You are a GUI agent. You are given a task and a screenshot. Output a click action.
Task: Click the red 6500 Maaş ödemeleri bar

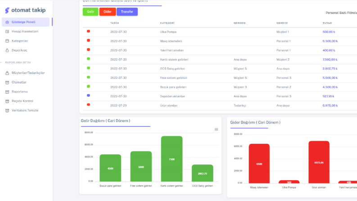coord(259,164)
